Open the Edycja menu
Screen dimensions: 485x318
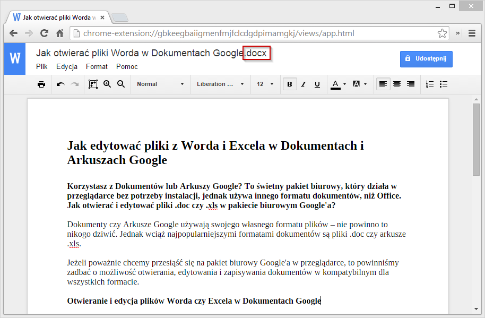click(67, 66)
